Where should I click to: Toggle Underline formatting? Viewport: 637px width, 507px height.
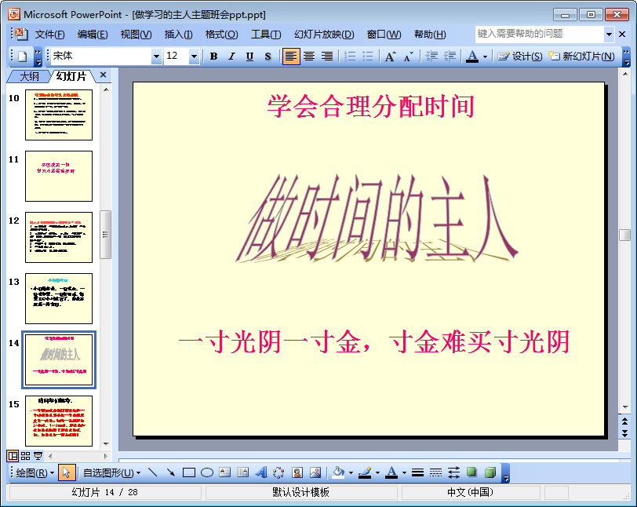pyautogui.click(x=249, y=57)
